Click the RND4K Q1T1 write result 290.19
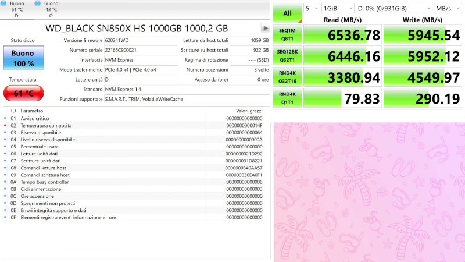Image resolution: width=465 pixels, height=262 pixels. coord(423,98)
